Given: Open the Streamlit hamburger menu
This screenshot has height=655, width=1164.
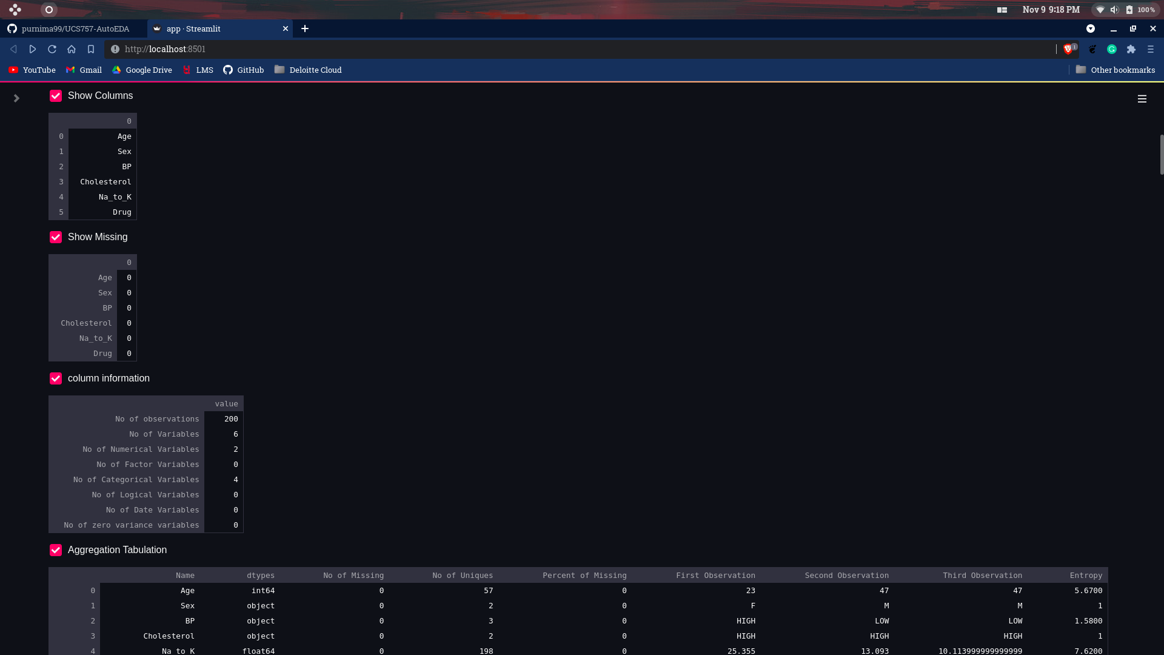Looking at the screenshot, I should [x=1142, y=99].
